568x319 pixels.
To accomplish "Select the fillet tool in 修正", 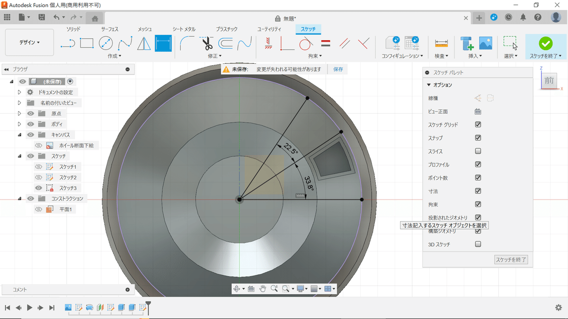I will pyautogui.click(x=187, y=43).
